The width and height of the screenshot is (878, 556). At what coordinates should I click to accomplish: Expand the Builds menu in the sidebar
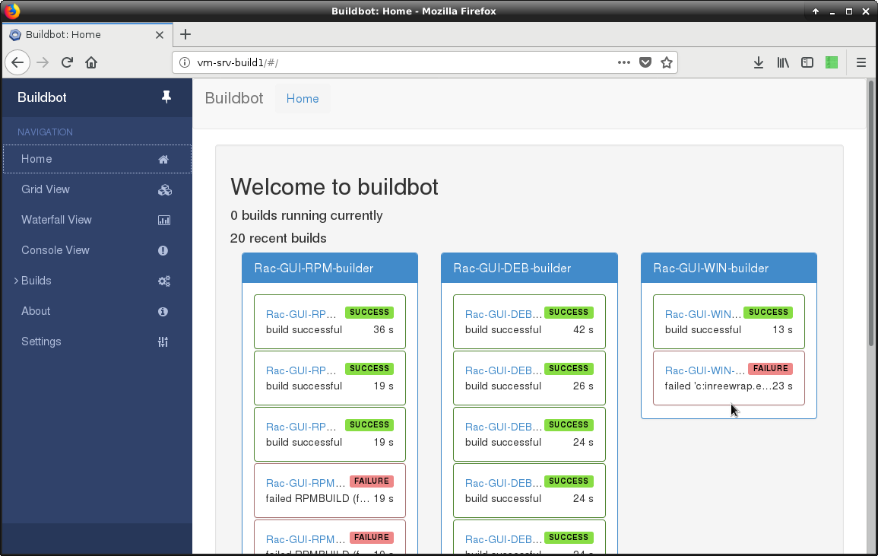(x=36, y=281)
